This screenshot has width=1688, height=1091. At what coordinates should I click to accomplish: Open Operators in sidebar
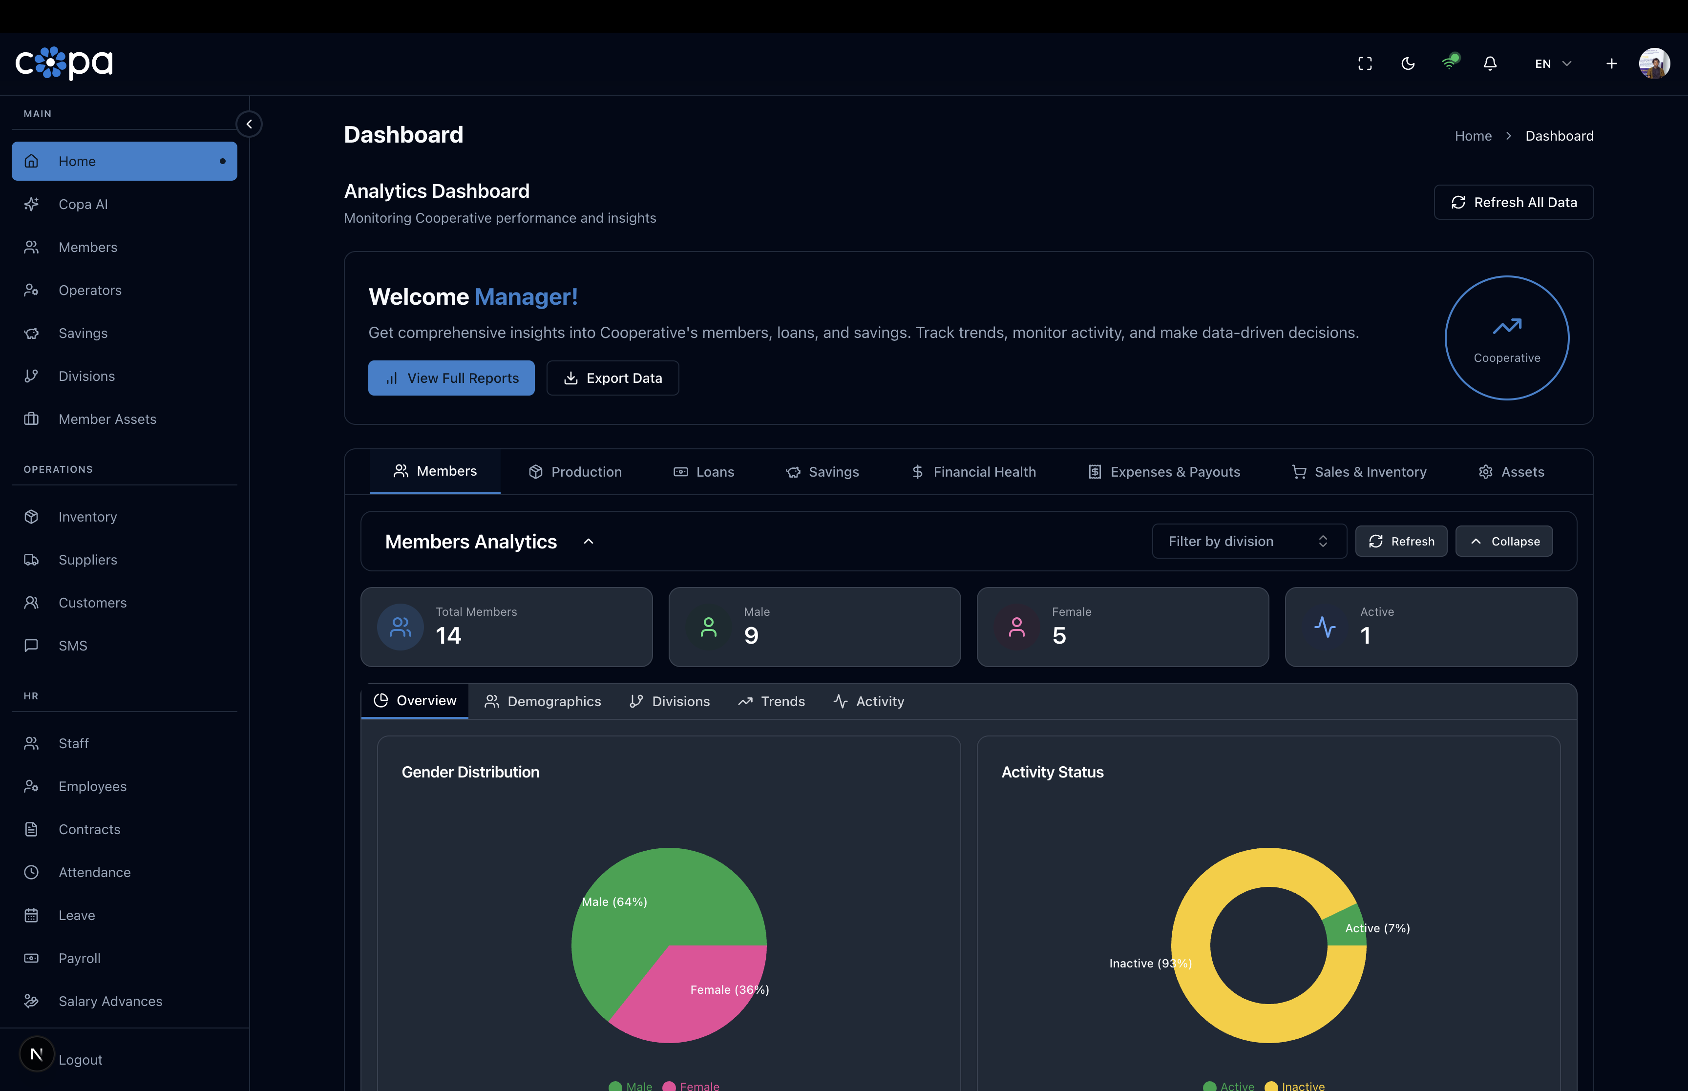tap(125, 290)
